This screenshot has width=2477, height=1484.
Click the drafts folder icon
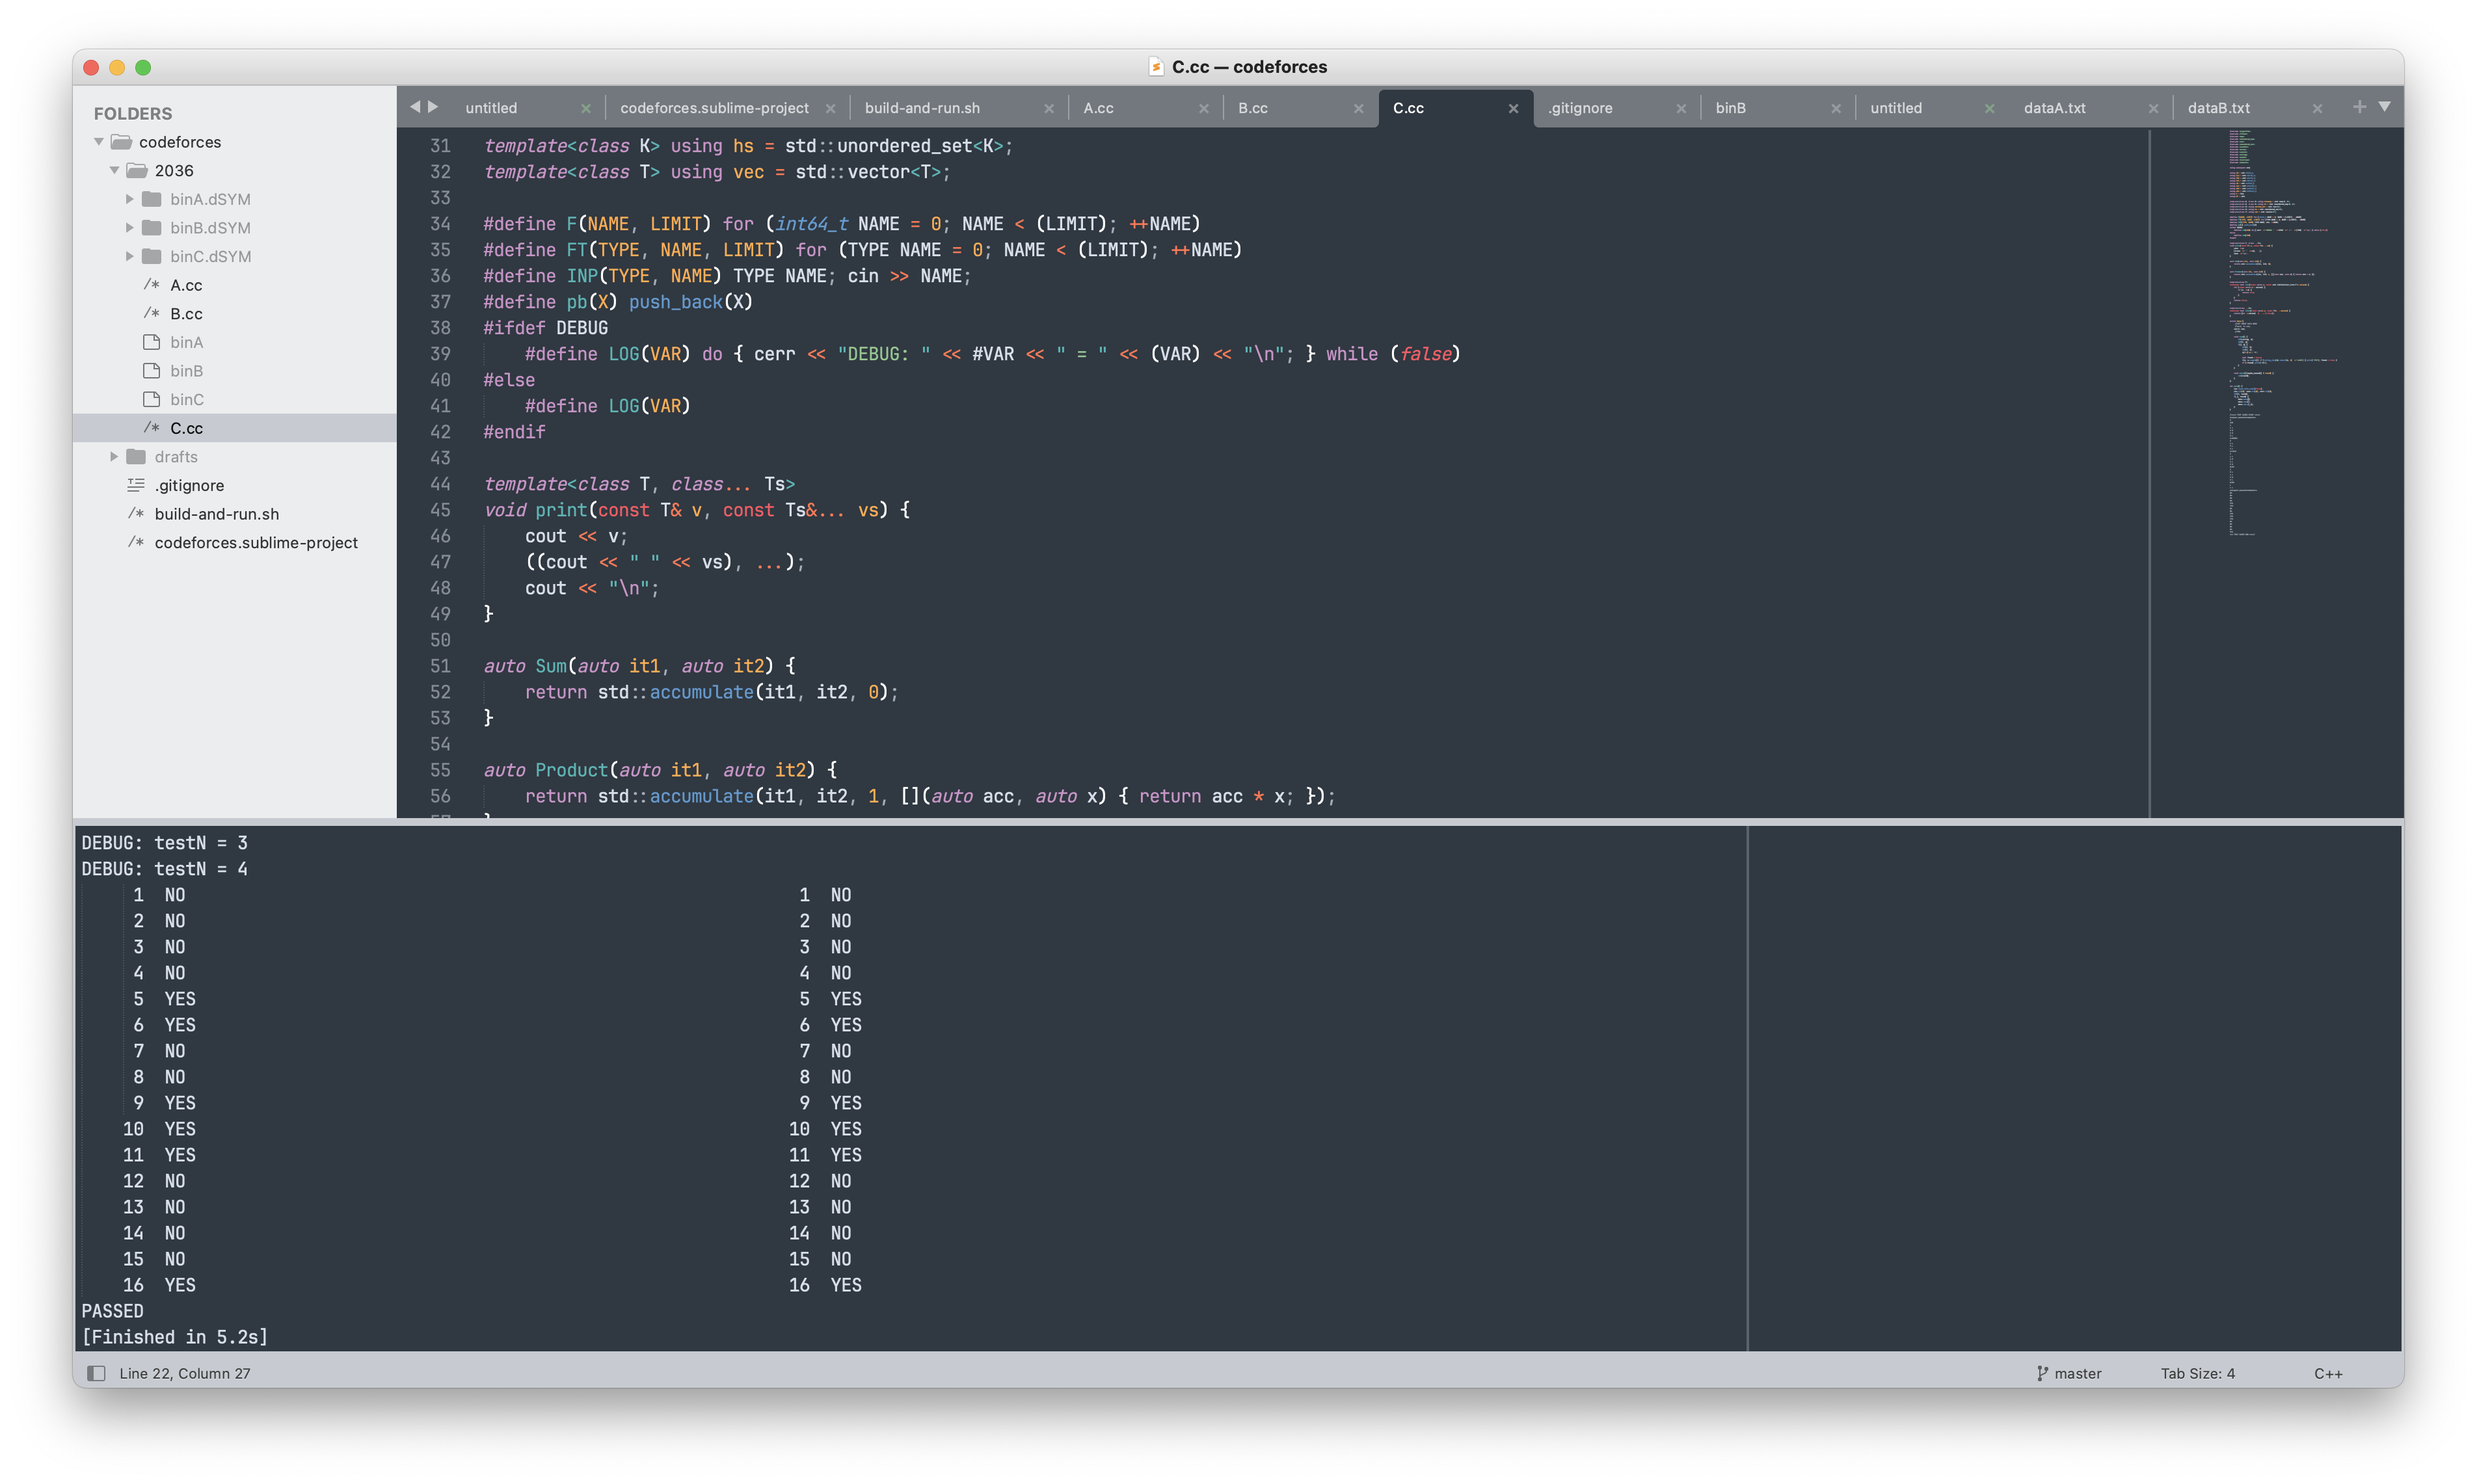(136, 457)
